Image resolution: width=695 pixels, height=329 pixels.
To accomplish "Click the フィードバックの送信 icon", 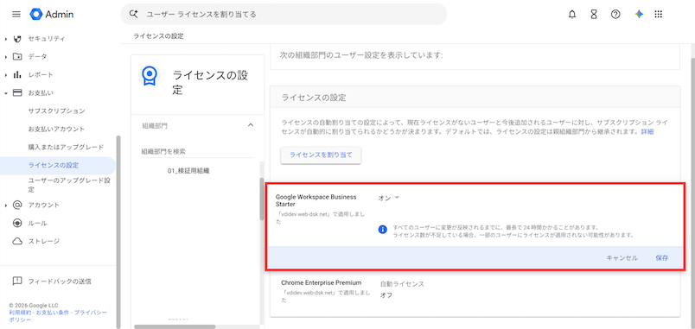I will pos(17,281).
